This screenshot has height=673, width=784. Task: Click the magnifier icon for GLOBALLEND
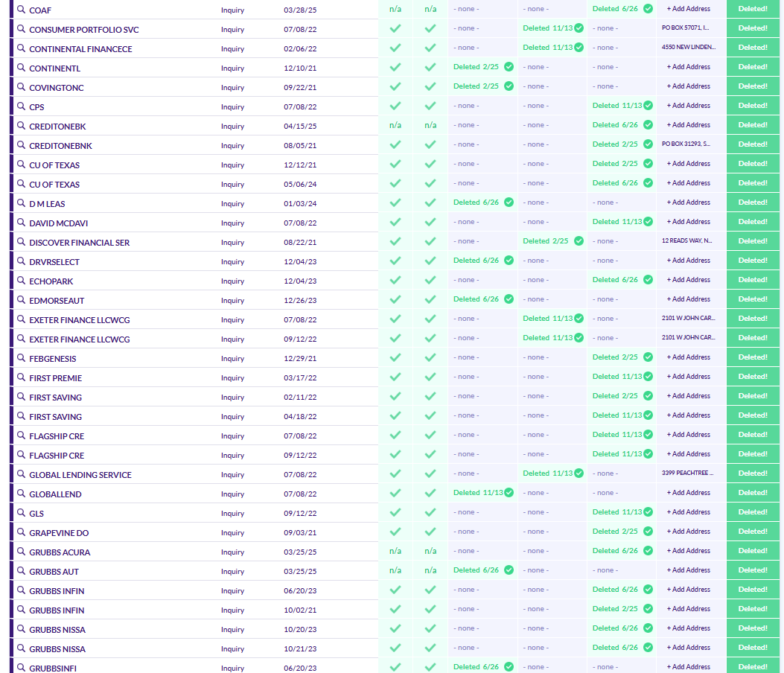22,494
